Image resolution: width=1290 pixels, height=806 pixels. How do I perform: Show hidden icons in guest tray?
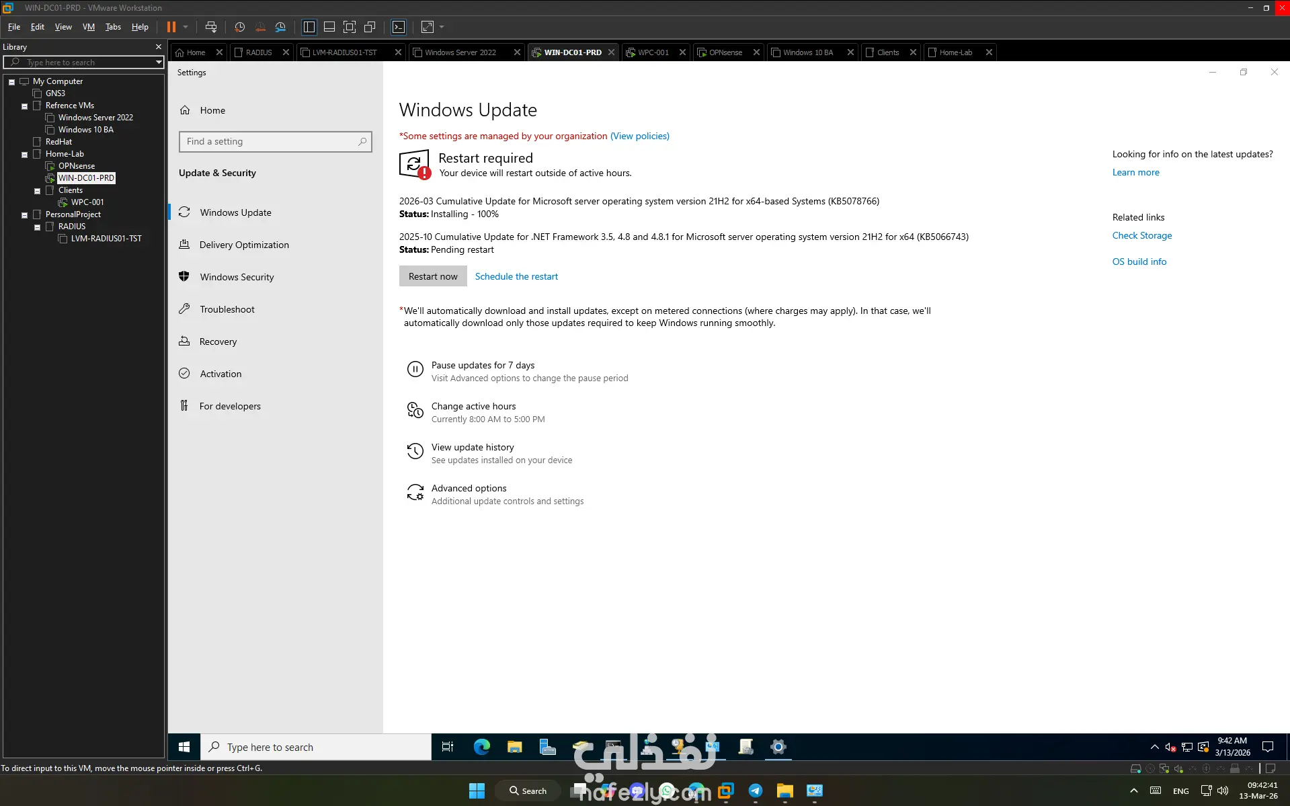[x=1155, y=747]
